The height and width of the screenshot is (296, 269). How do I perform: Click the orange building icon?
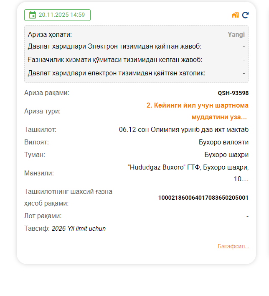click(235, 15)
